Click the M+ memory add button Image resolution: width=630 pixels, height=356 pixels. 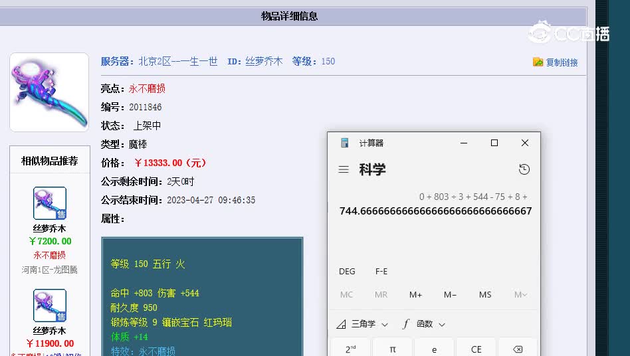pyautogui.click(x=415, y=295)
